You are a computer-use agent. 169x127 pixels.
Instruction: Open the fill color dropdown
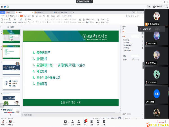click(136, 56)
